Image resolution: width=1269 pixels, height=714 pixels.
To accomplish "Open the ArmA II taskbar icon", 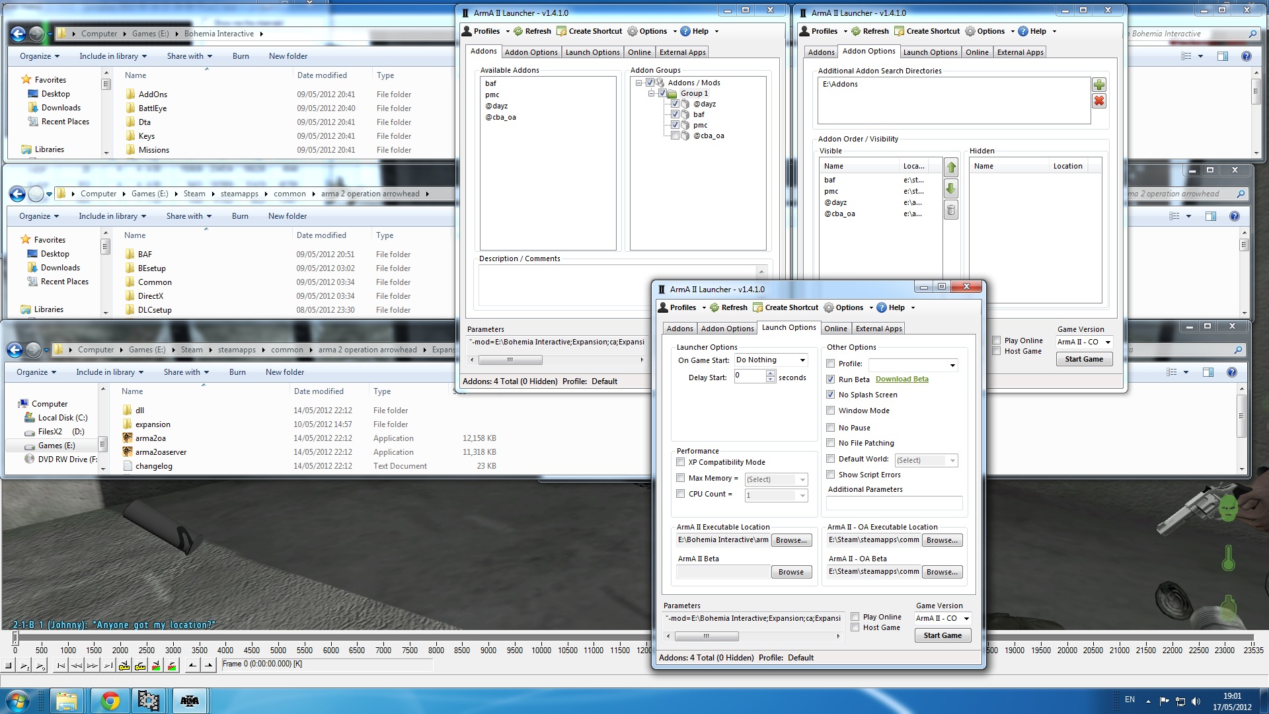I will (x=190, y=701).
